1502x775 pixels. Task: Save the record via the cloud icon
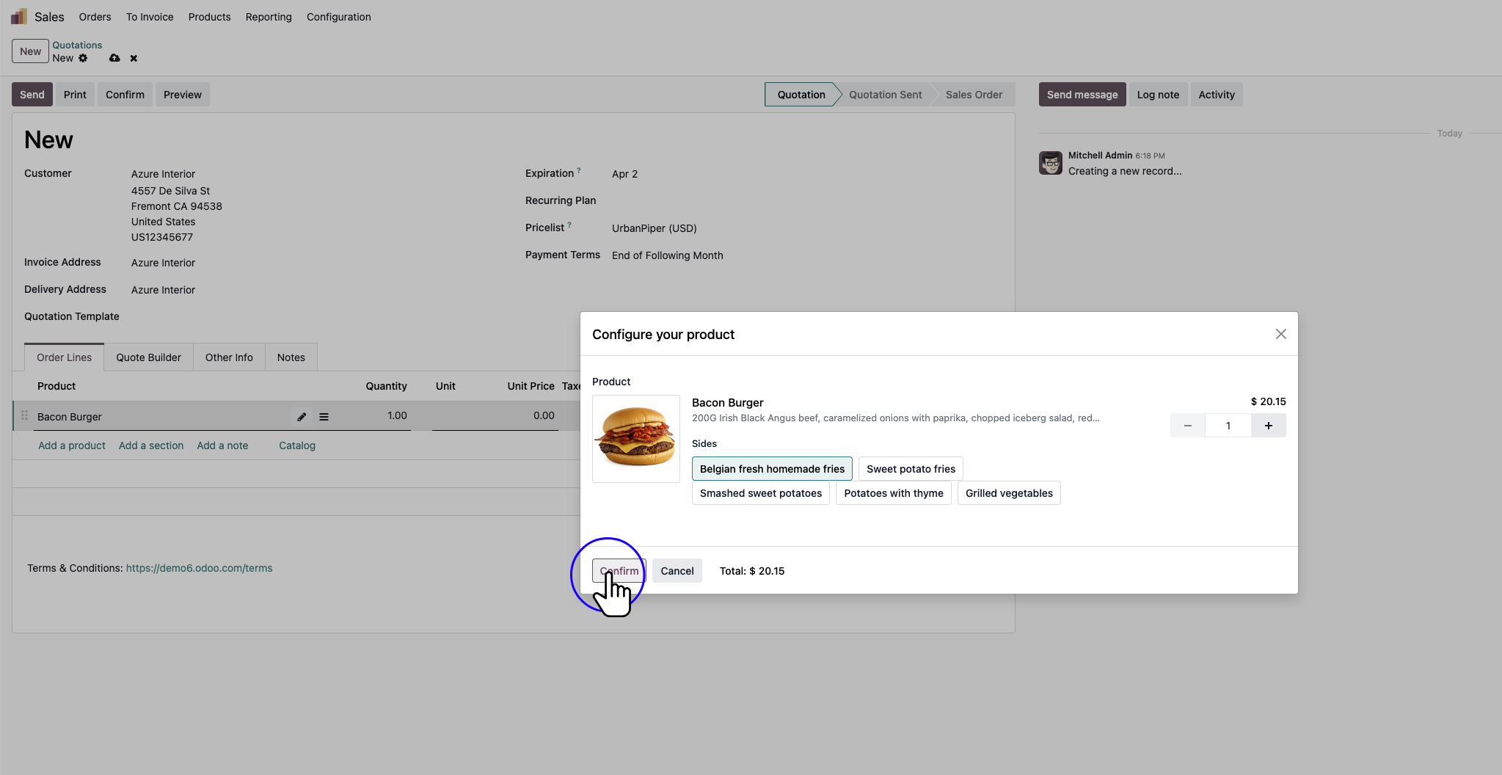tap(114, 58)
